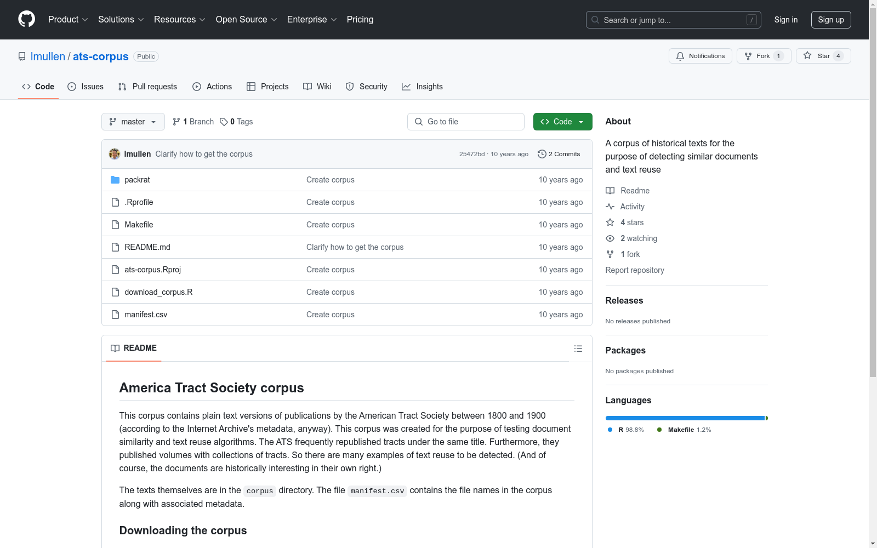877x548 pixels.
Task: Fork the ats-corpus repository
Action: tap(764, 56)
